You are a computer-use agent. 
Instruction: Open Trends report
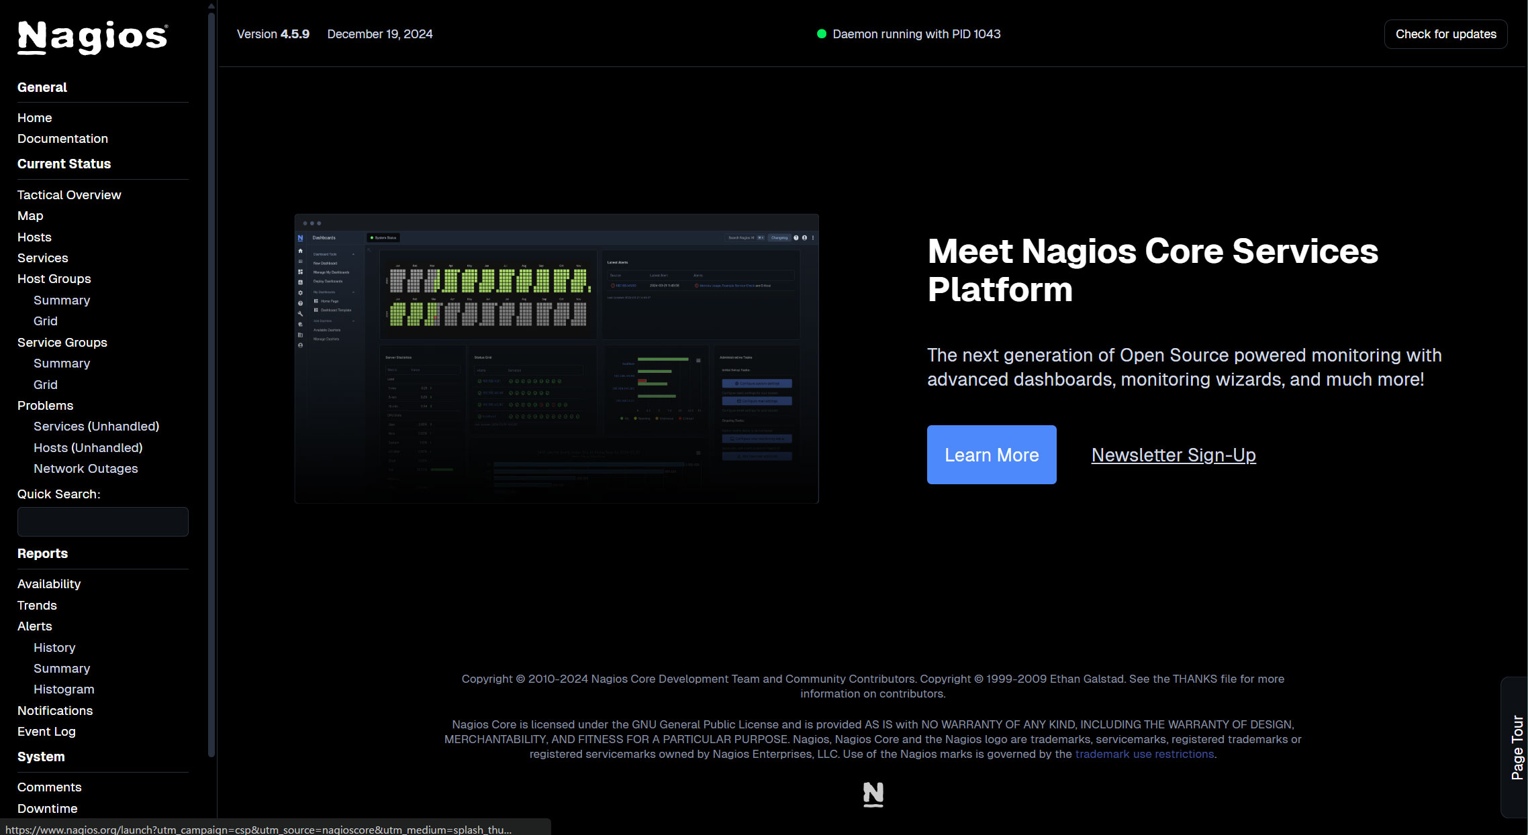point(37,605)
